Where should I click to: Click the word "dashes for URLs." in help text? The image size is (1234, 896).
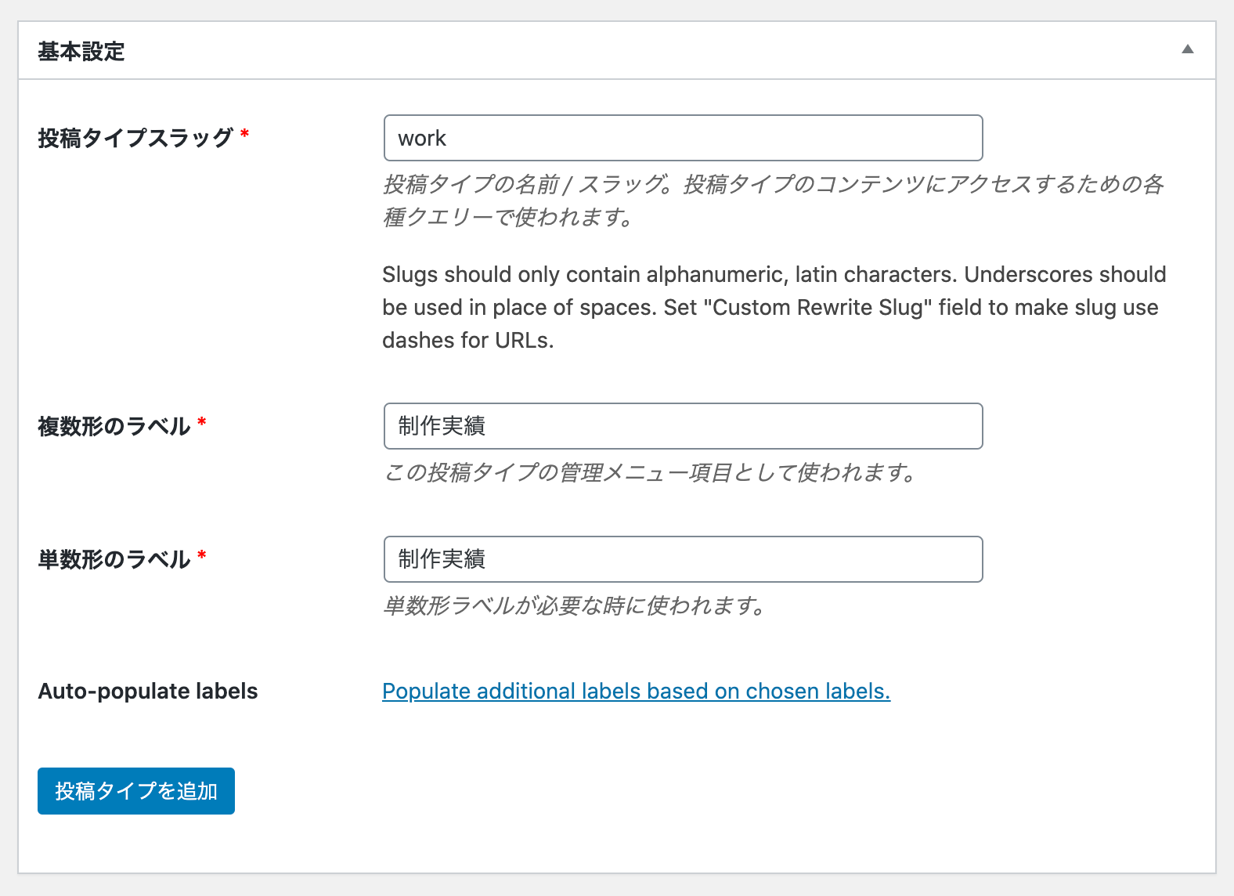pyautogui.click(x=468, y=341)
